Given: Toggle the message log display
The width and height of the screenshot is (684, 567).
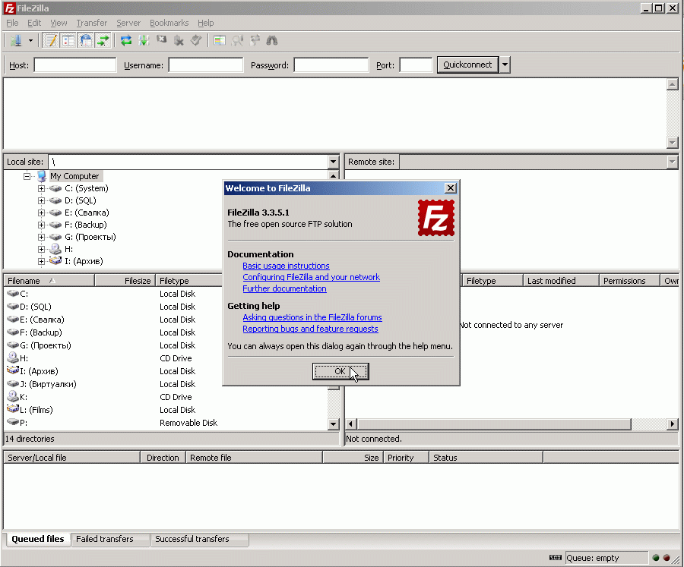Looking at the screenshot, I should 51,40.
